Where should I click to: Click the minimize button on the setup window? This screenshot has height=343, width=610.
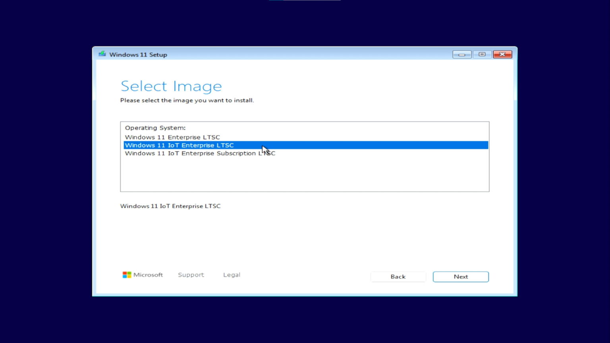coord(461,54)
